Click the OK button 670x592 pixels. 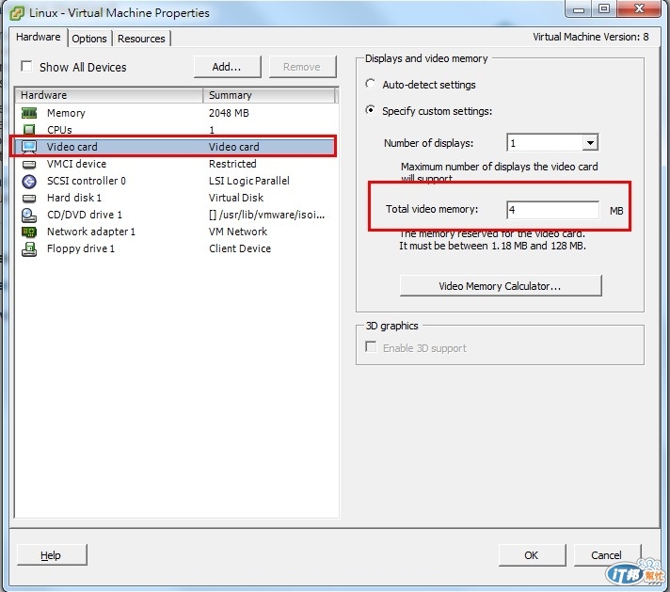pos(532,554)
